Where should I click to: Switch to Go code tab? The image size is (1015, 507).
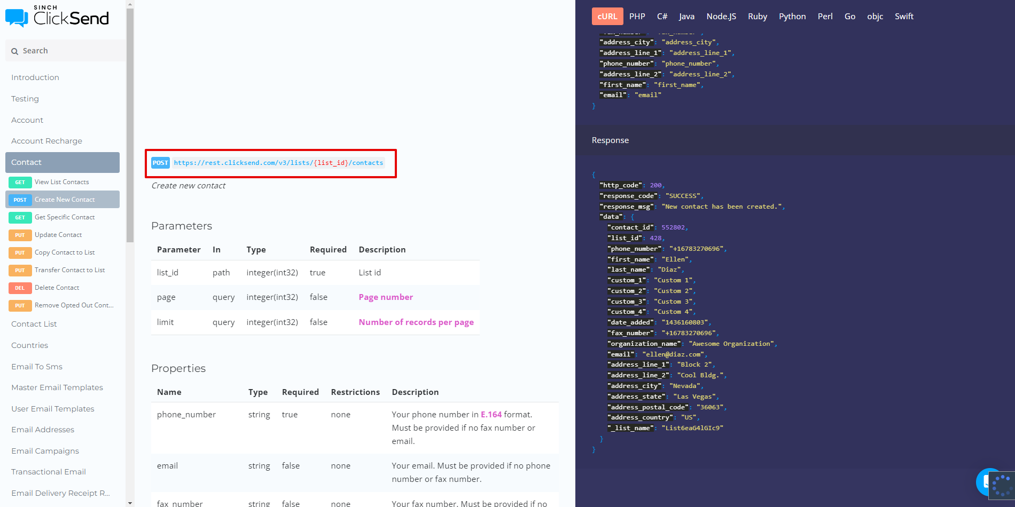coord(850,17)
